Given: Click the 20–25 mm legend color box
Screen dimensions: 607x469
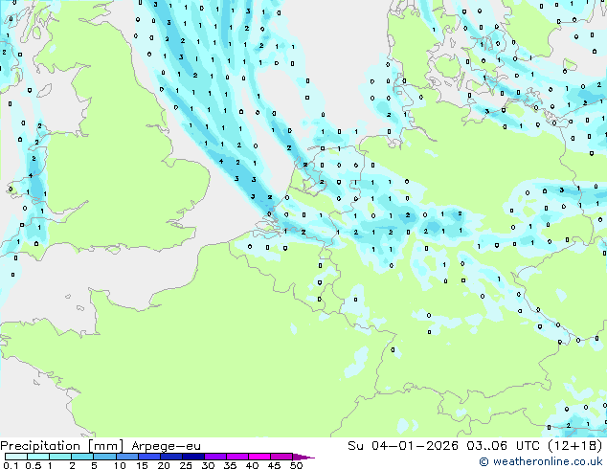Looking at the screenshot, I should [170, 457].
